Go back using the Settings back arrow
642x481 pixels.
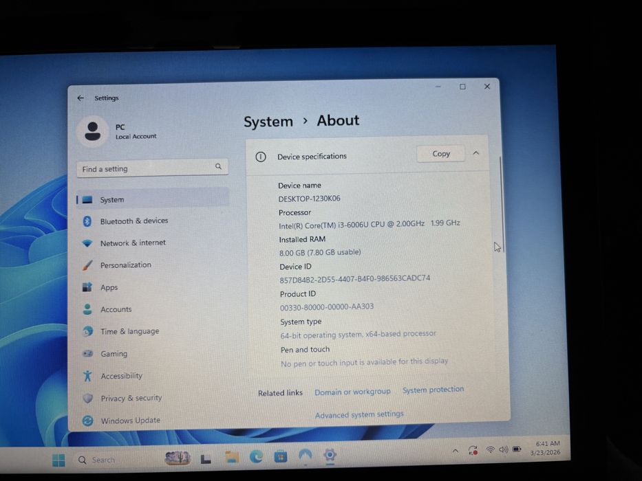[81, 98]
